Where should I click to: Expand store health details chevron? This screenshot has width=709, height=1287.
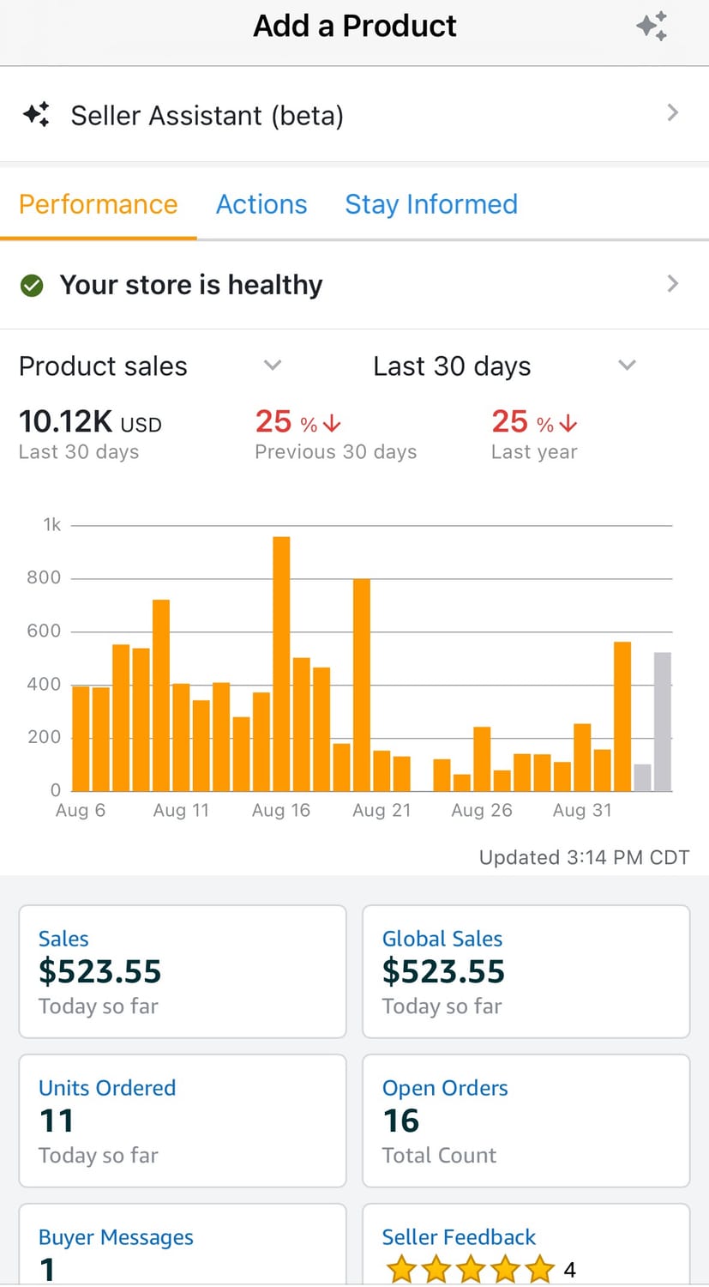[673, 284]
